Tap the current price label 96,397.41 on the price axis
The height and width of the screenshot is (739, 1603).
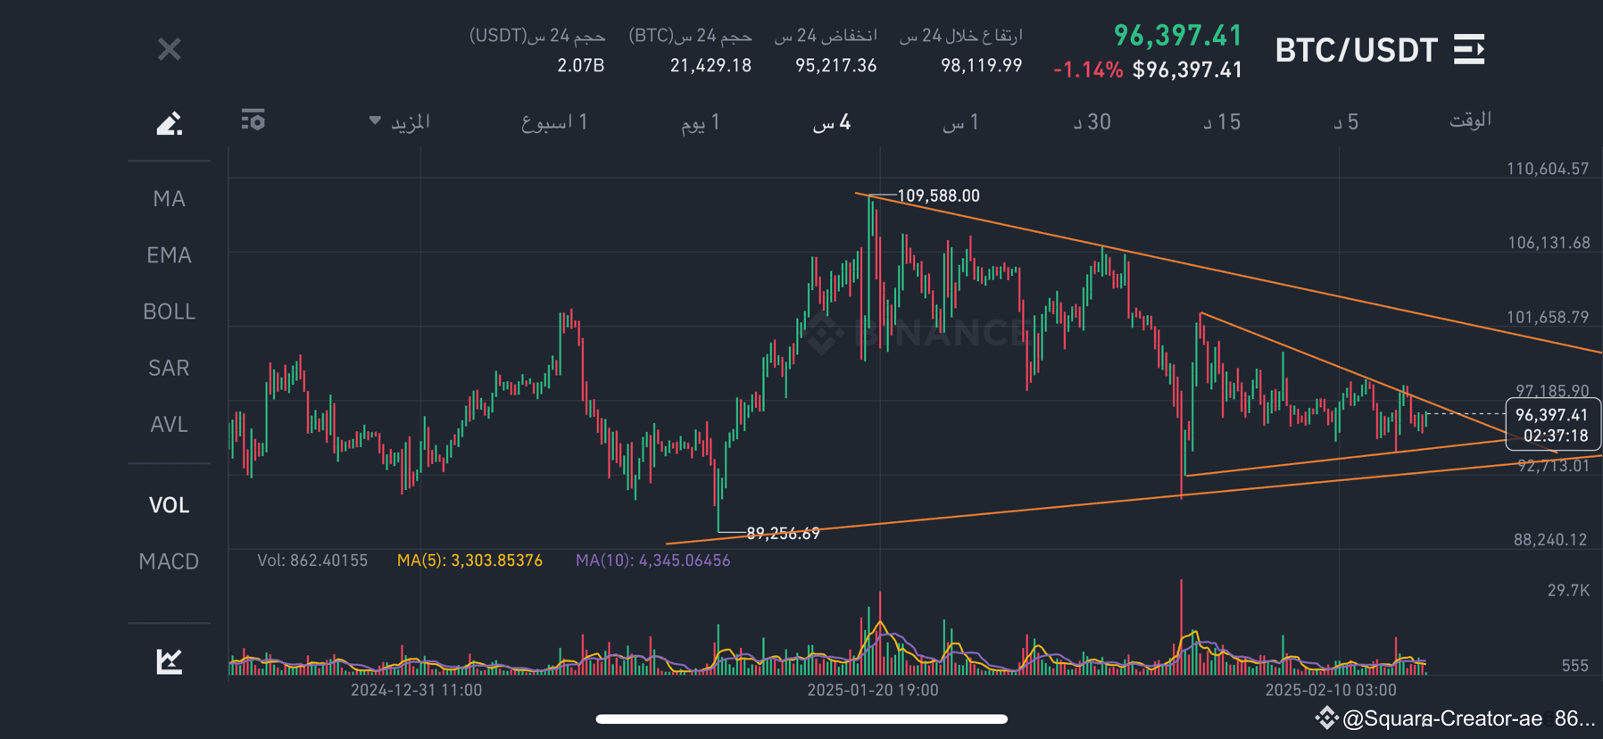[x=1552, y=415]
